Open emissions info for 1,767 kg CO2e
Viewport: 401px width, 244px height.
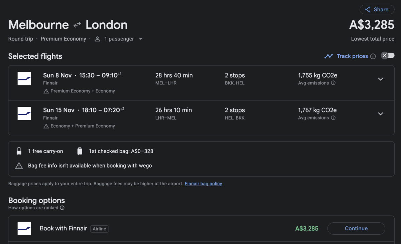click(x=333, y=118)
